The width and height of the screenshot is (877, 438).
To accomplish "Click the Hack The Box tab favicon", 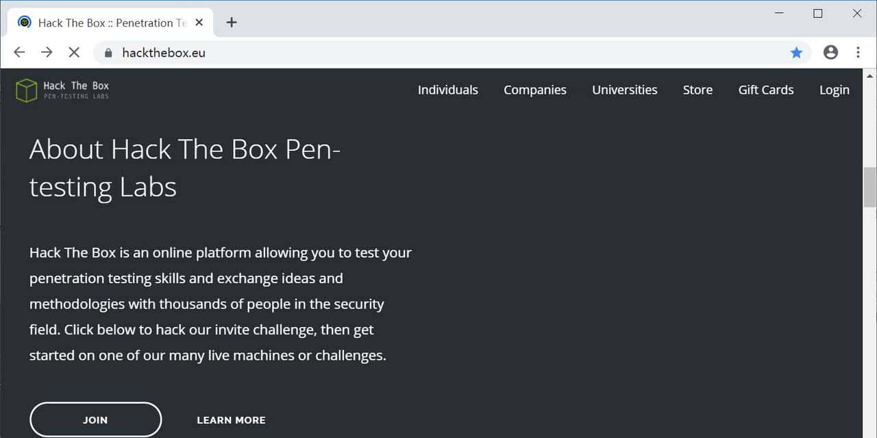I will [25, 22].
